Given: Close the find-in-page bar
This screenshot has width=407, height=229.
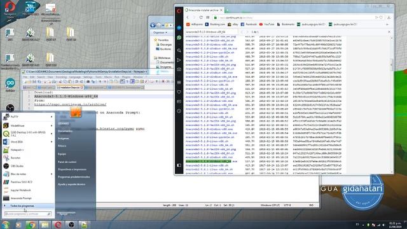Looking at the screenshot, I should (x=389, y=32).
